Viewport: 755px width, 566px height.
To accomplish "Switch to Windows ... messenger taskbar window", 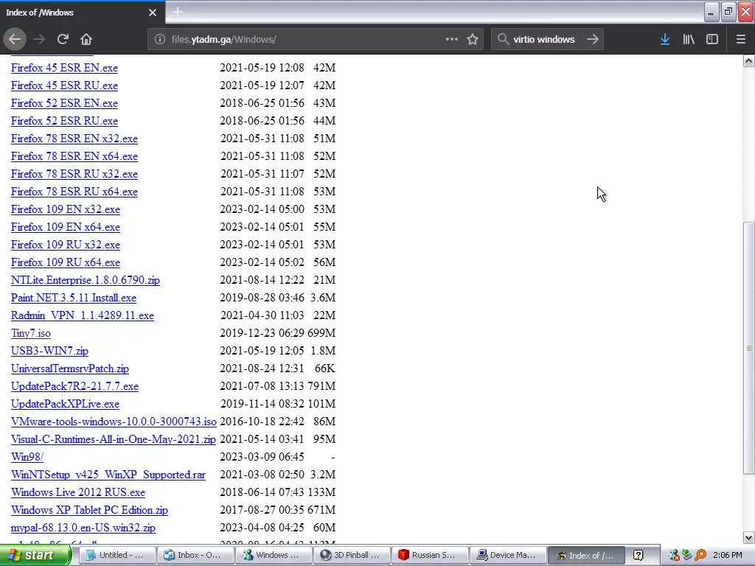I will [274, 555].
